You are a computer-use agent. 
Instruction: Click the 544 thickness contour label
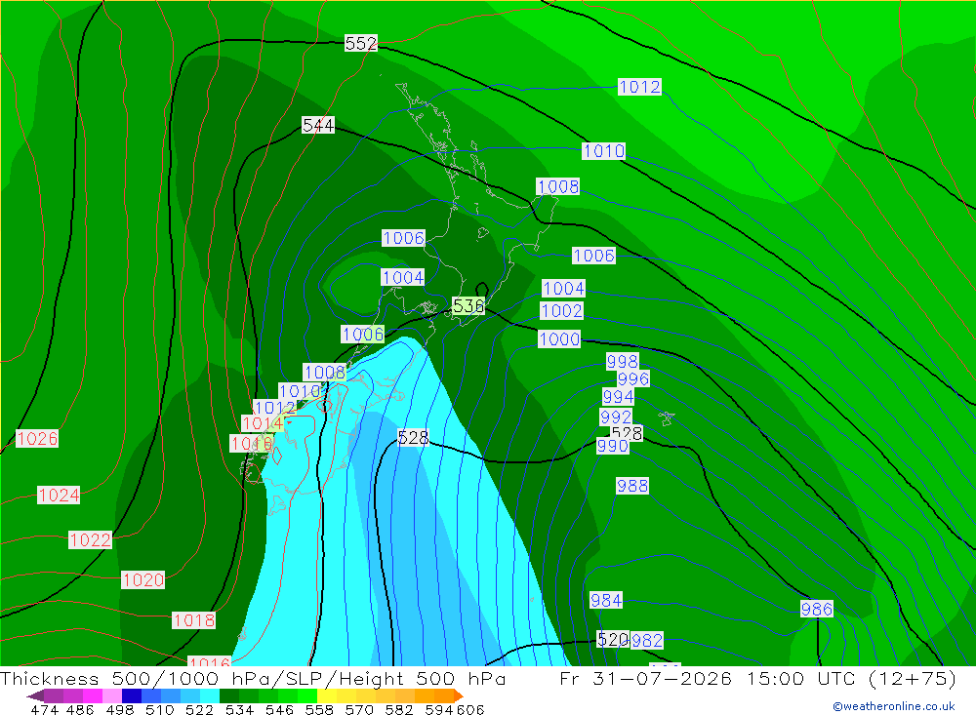tap(318, 125)
